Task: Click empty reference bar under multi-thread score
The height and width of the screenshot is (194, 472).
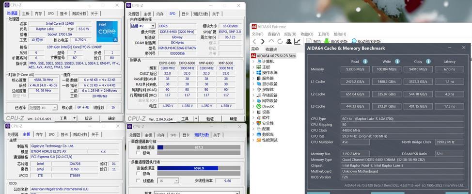Action: tap(199, 174)
